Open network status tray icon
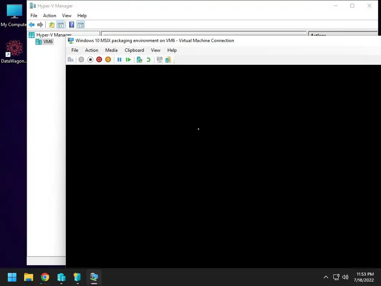381x286 pixels. point(336,277)
